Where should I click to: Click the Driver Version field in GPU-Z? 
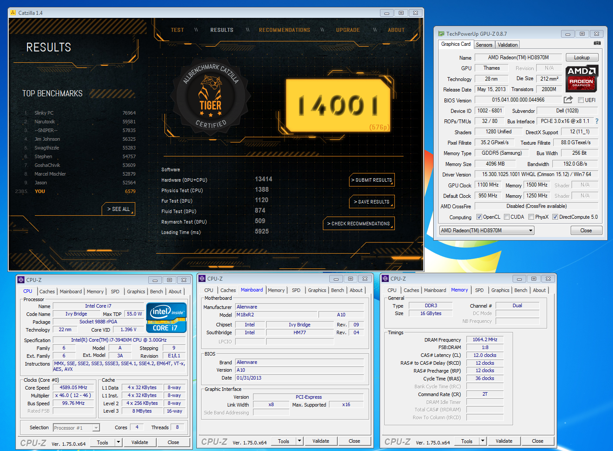pos(536,174)
